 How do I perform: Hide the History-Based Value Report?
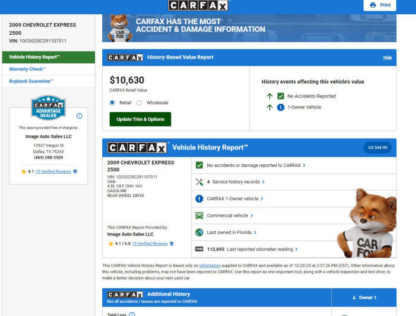387,57
